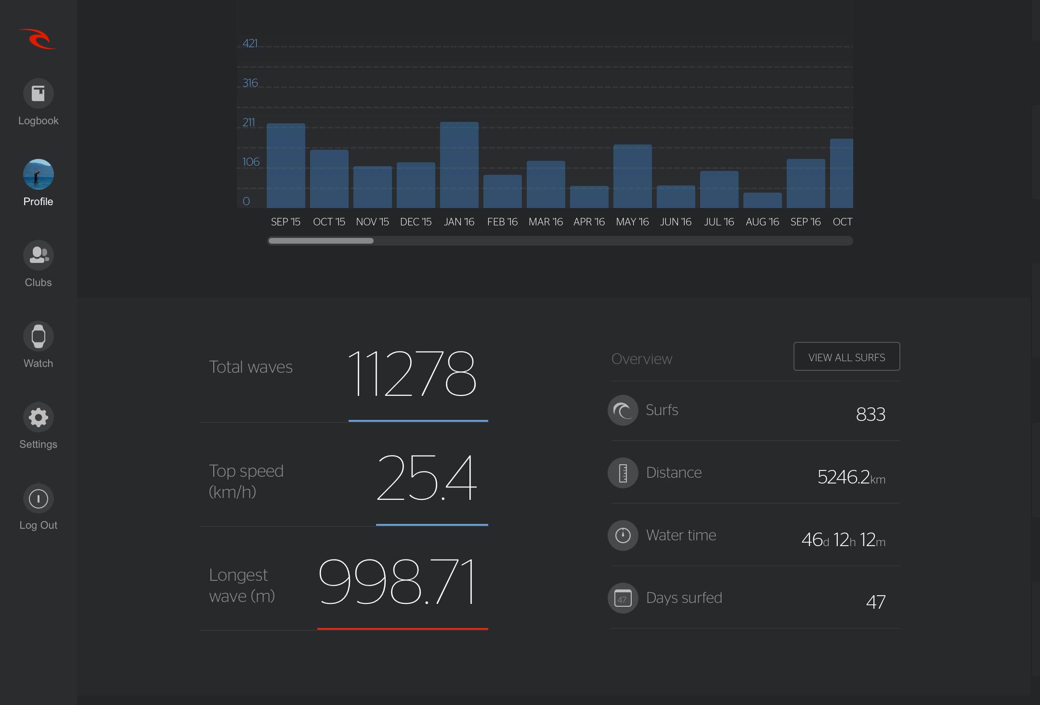Go to the Clubs section

click(x=38, y=255)
